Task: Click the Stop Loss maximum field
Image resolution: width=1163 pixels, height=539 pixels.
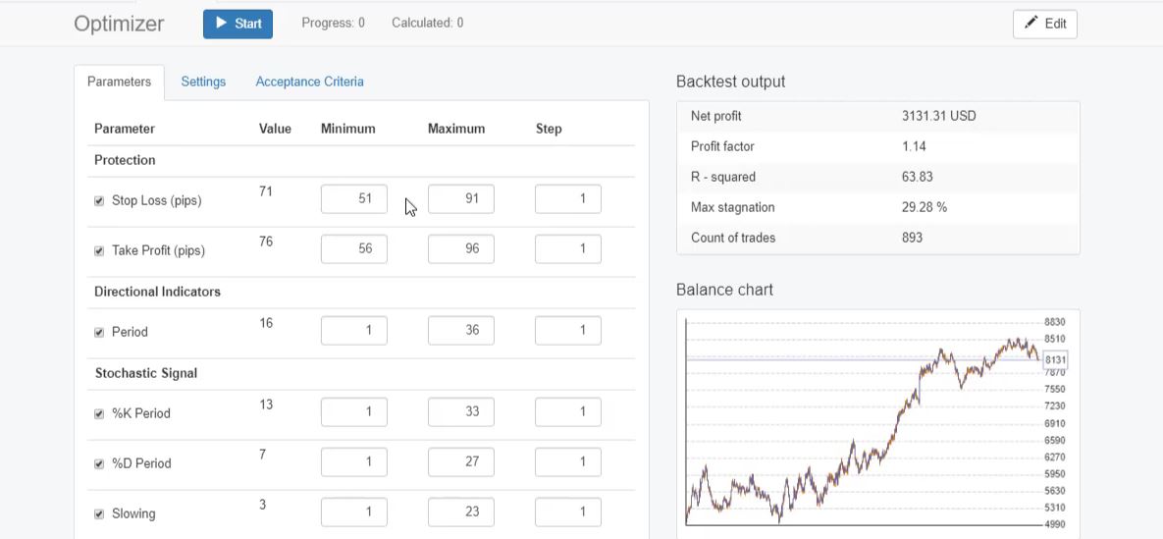Action: 460,199
